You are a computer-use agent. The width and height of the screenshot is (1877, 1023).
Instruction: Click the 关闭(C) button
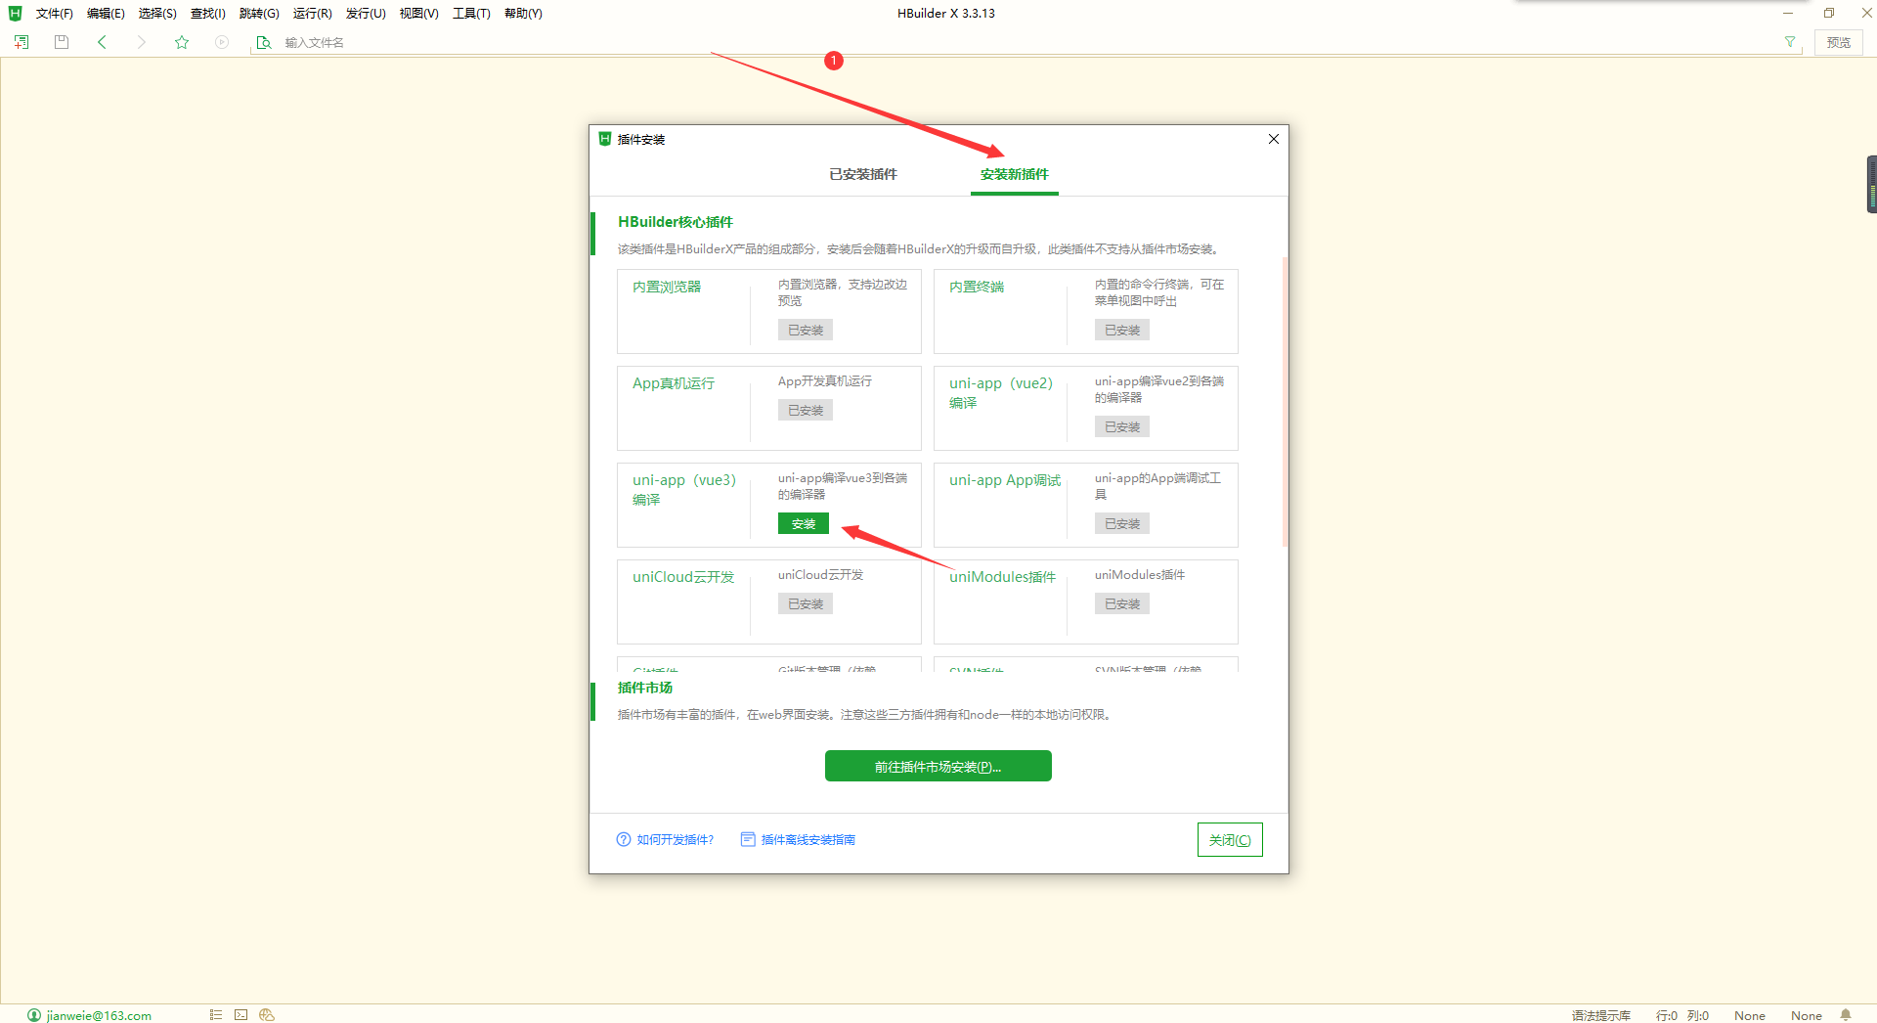pos(1230,839)
